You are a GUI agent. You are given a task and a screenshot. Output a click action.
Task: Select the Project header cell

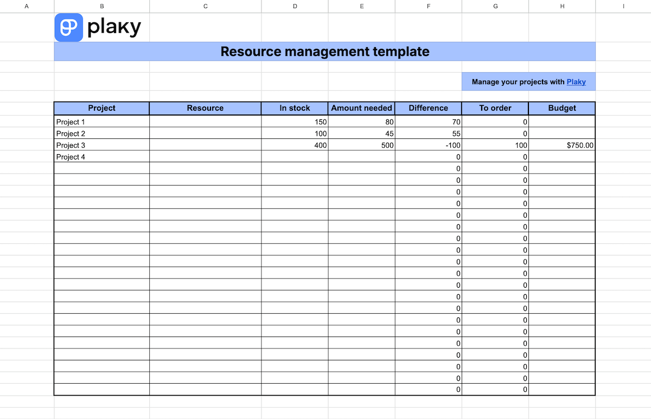(x=101, y=108)
